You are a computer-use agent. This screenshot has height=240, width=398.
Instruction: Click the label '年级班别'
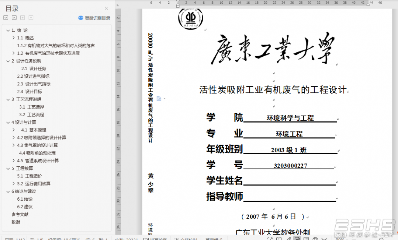tap(225, 149)
